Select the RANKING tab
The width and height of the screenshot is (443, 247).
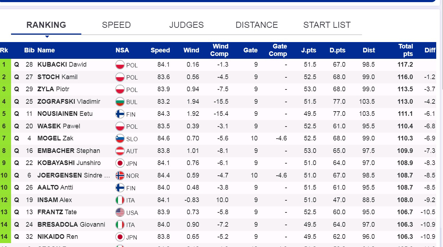46,25
